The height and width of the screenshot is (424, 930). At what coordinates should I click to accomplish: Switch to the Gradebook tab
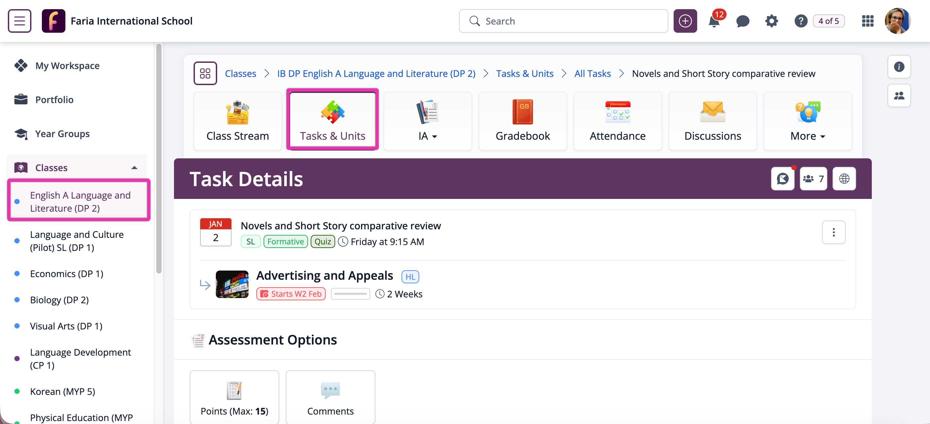523,121
